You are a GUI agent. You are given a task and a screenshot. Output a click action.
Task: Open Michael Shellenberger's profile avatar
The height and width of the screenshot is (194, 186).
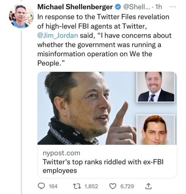pos(21,16)
